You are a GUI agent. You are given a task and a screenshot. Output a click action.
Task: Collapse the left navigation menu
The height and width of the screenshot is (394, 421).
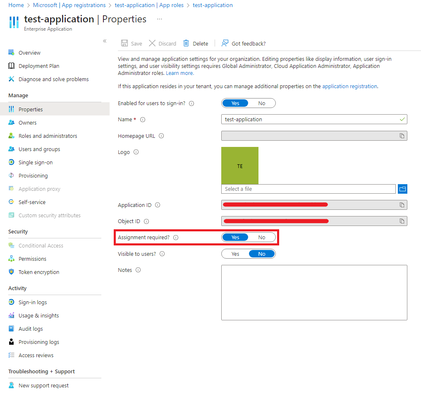coord(105,41)
